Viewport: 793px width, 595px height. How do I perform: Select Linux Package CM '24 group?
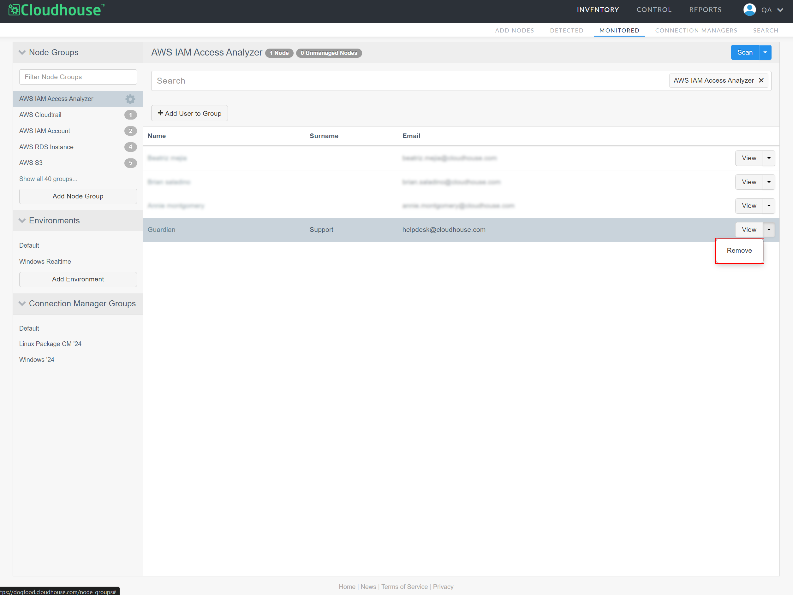coord(50,344)
